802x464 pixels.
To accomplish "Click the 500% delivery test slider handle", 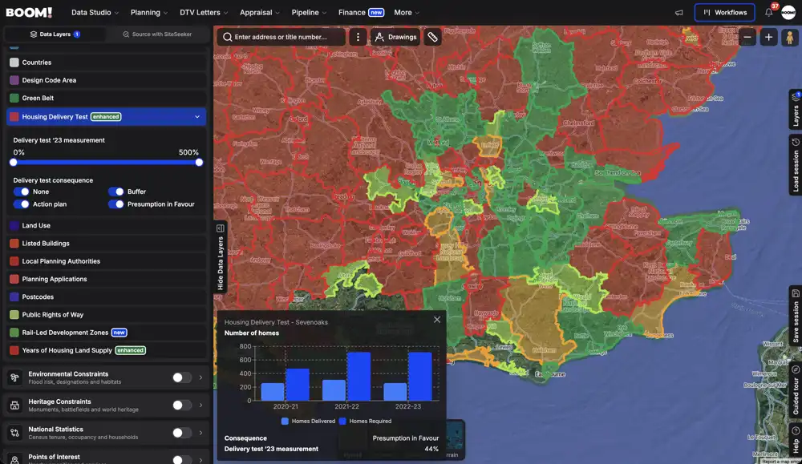I will tap(199, 163).
